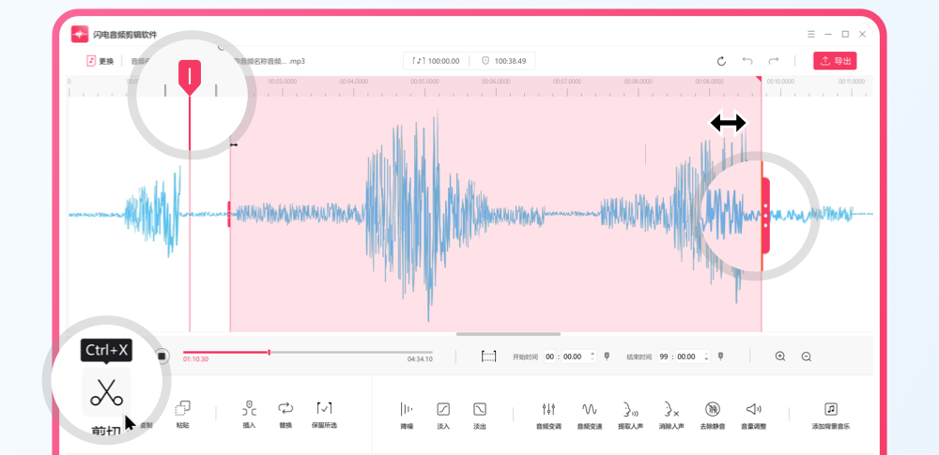
Task: Click the end time seconds field '00.00'
Action: (685, 356)
